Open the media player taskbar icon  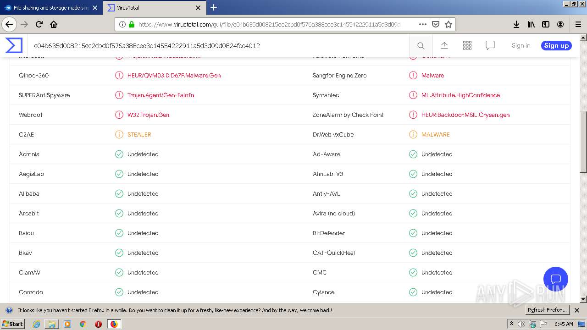(x=67, y=324)
